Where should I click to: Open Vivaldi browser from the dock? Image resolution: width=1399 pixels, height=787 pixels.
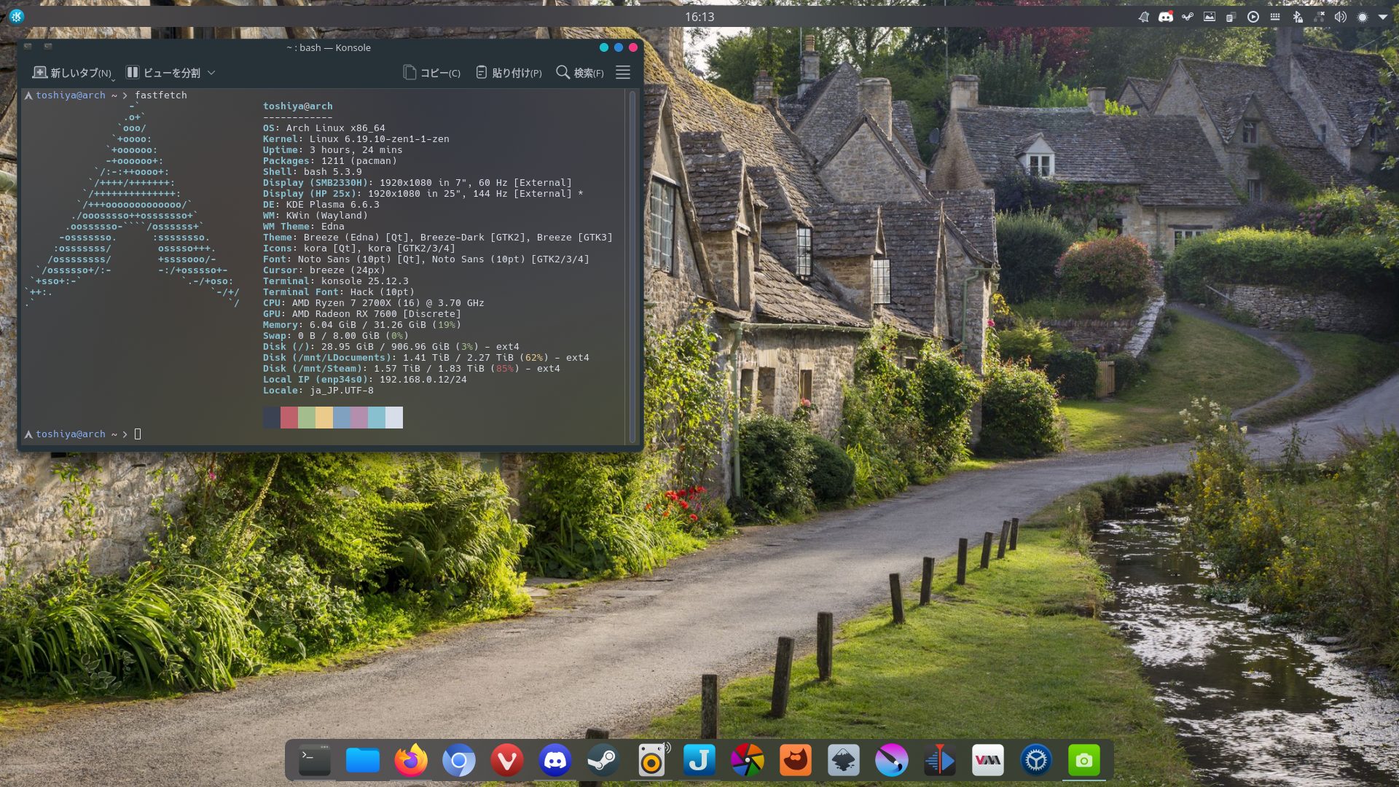pos(507,761)
